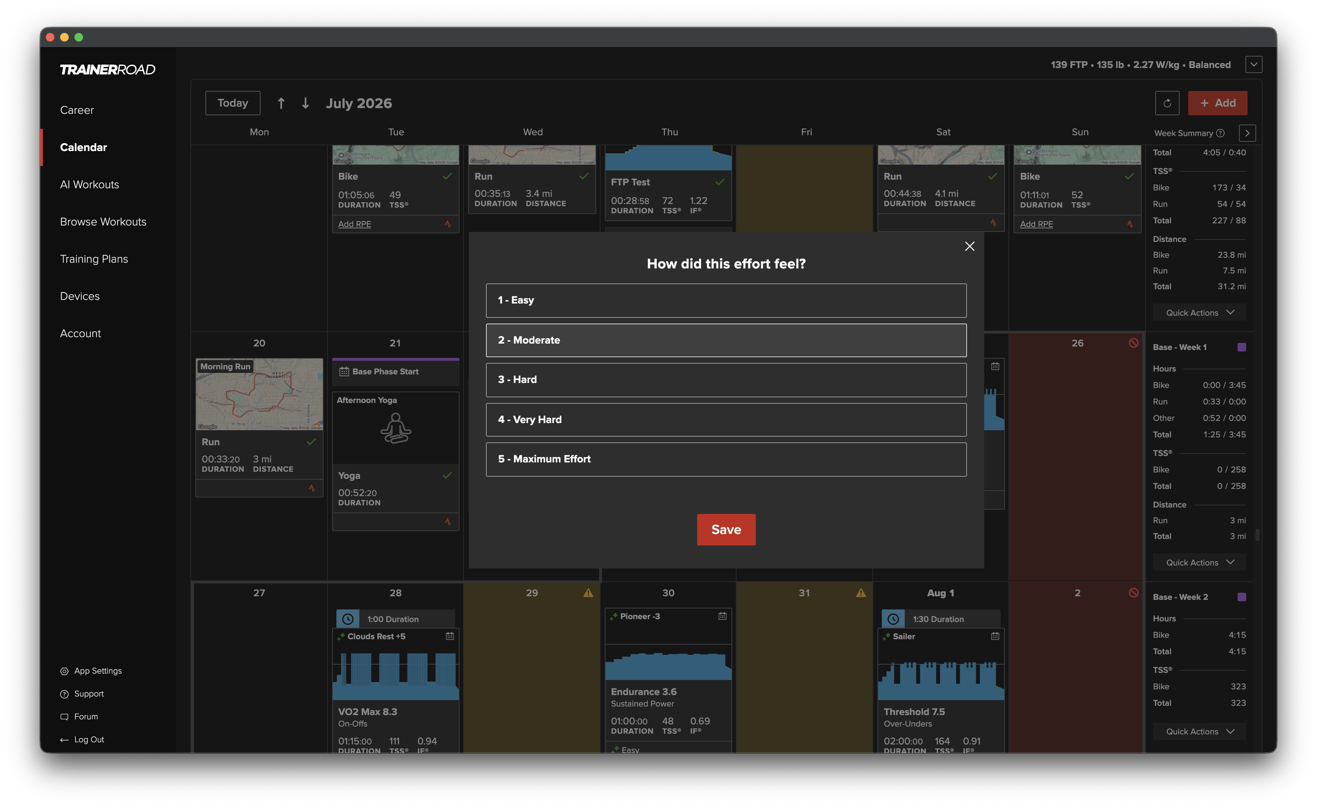
Task: Click the warning icon on the 29th
Action: coord(588,593)
